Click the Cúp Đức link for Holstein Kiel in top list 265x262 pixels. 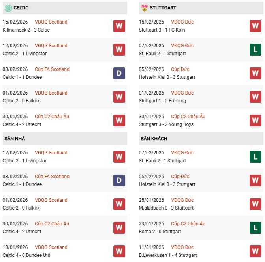point(180,69)
